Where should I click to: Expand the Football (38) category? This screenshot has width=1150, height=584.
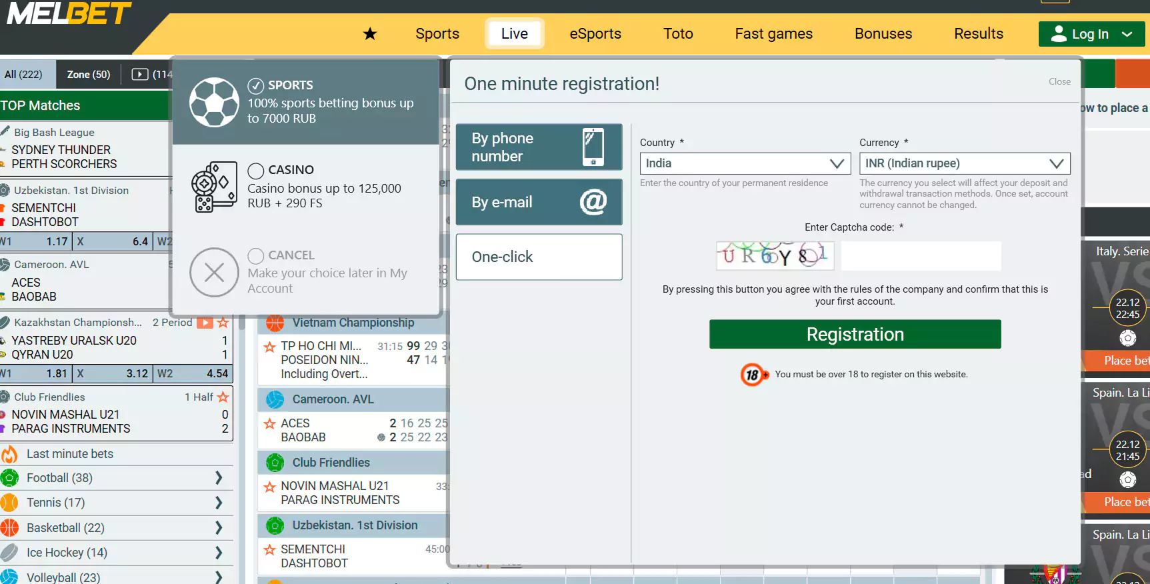coord(219,478)
